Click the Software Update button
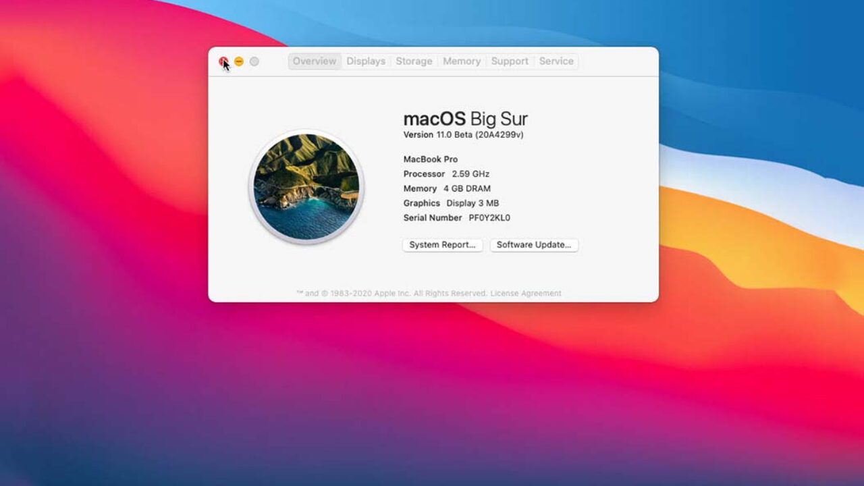This screenshot has height=486, width=864. coord(534,245)
